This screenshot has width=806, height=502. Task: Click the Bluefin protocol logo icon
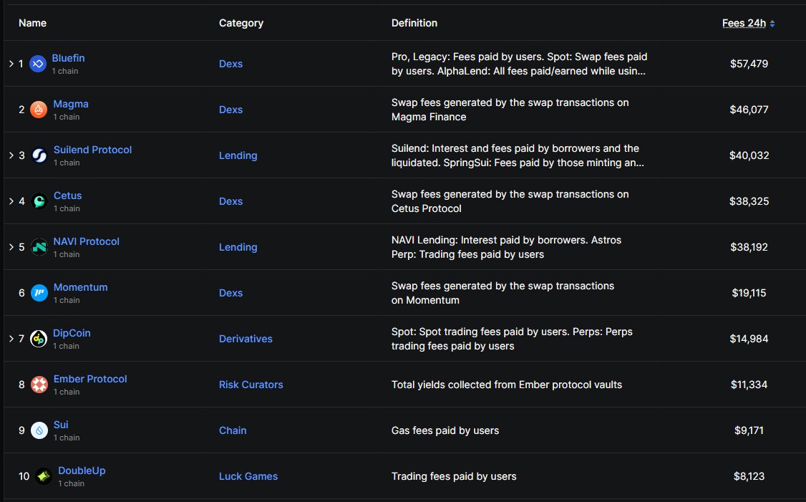pyautogui.click(x=37, y=64)
